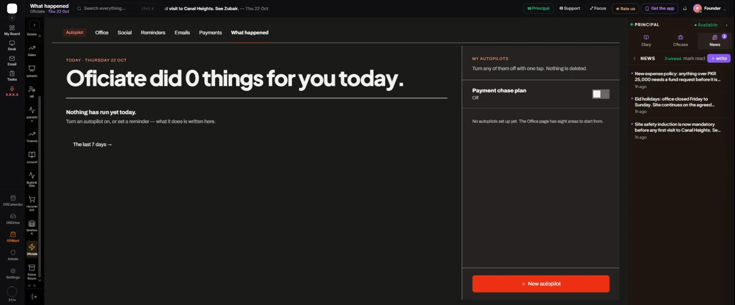
Task: Open the Available status selector
Action: pyautogui.click(x=706, y=25)
